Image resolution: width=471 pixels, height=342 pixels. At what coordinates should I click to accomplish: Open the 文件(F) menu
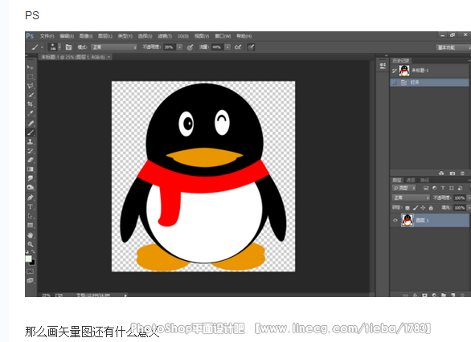tap(47, 36)
